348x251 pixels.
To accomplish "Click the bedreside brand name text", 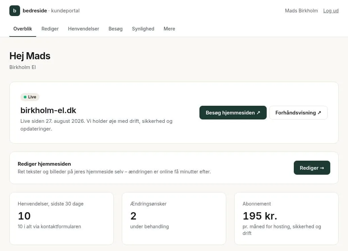I will point(35,11).
